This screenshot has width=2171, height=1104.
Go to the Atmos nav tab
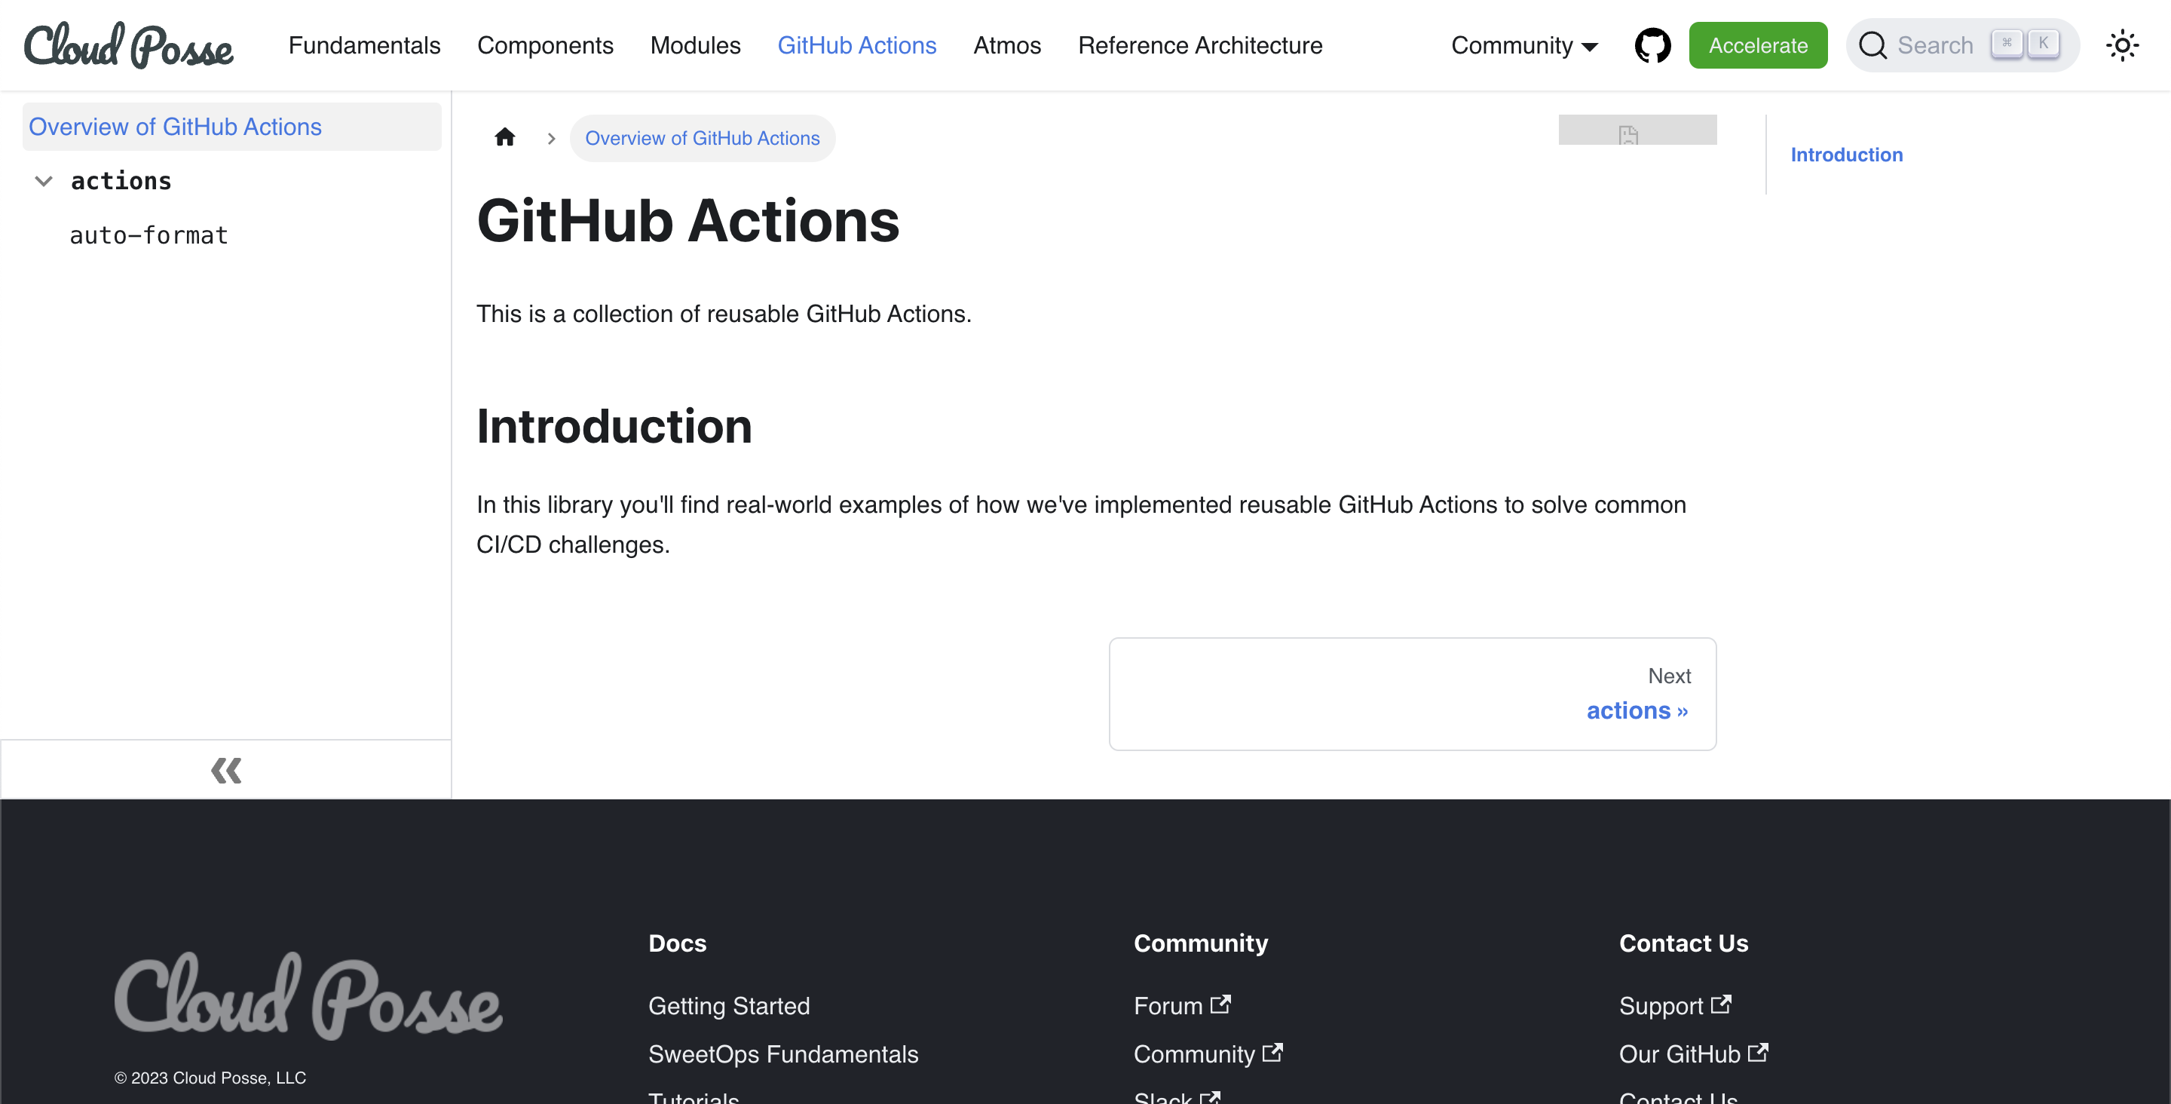[x=1006, y=45]
